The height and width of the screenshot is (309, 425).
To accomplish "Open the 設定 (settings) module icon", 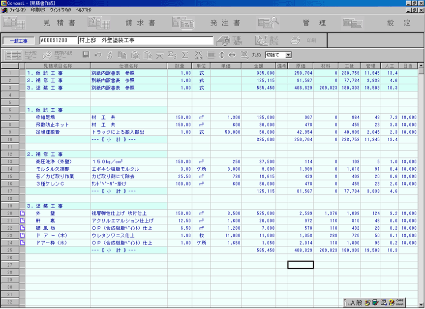I will (x=353, y=23).
